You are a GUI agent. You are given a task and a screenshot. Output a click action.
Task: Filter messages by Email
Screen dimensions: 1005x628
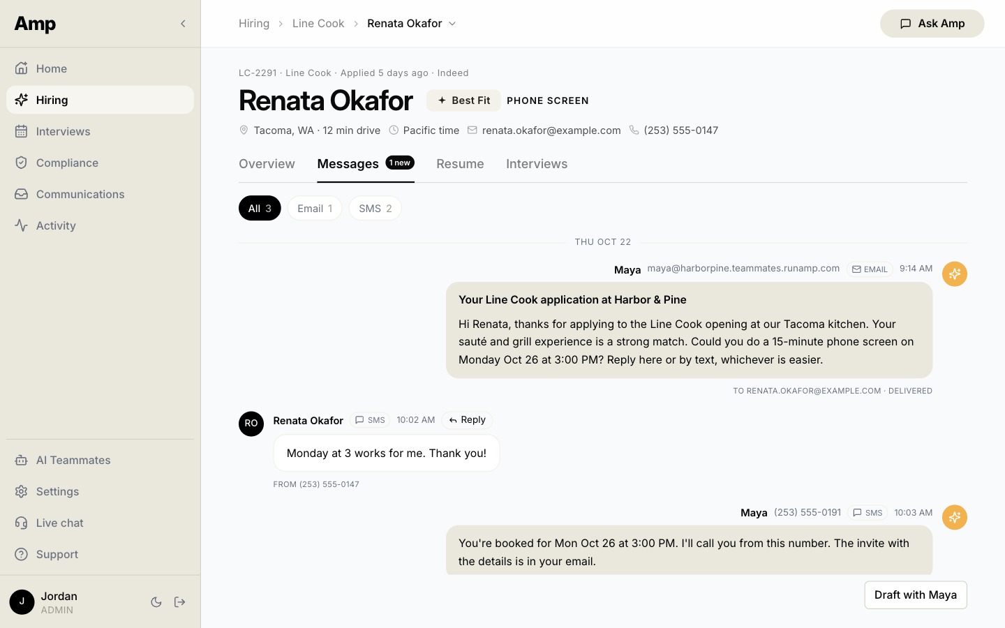click(315, 209)
